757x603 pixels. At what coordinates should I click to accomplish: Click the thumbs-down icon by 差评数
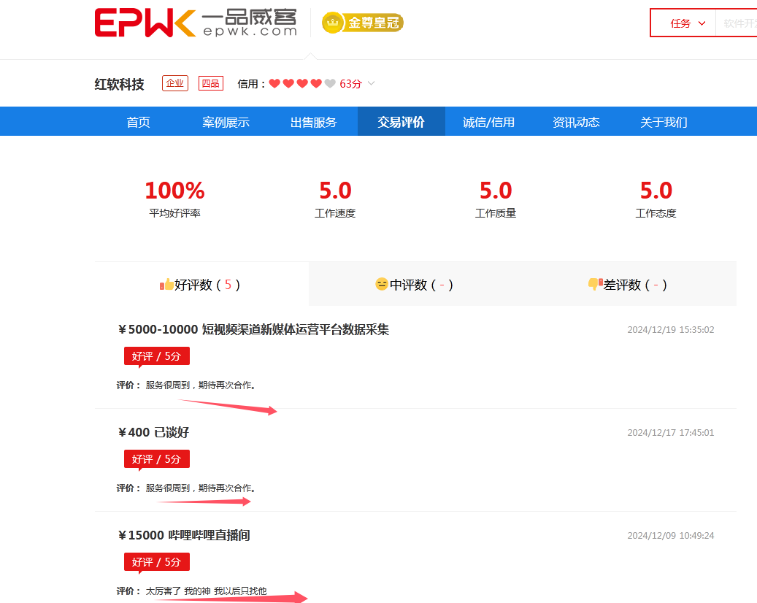[595, 285]
